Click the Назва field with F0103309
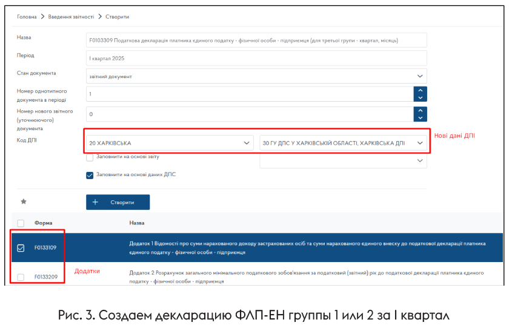 coord(257,41)
